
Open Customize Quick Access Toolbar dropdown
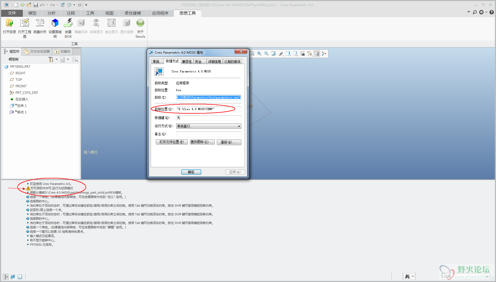click(86, 5)
